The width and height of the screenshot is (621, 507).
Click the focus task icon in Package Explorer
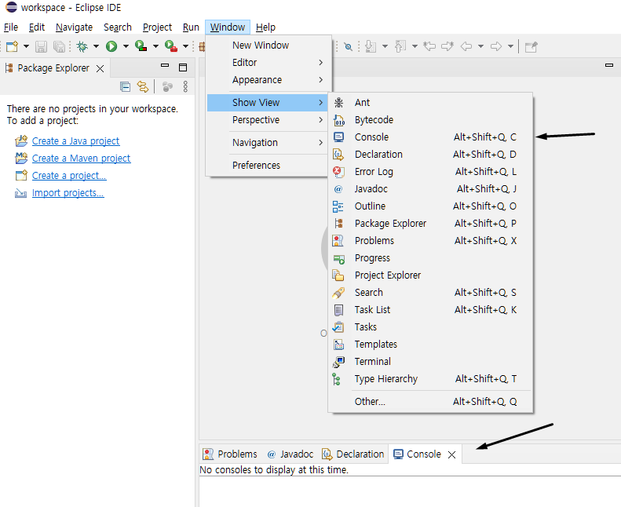pos(167,86)
